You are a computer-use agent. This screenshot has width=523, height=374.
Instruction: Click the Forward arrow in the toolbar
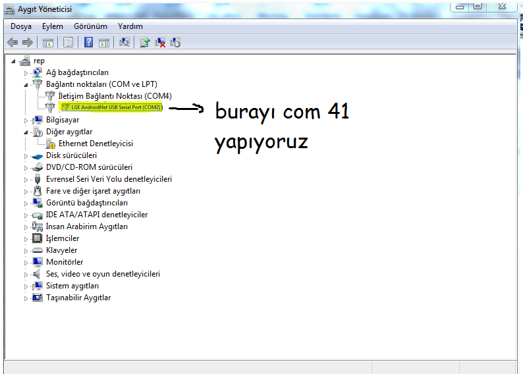[28, 43]
